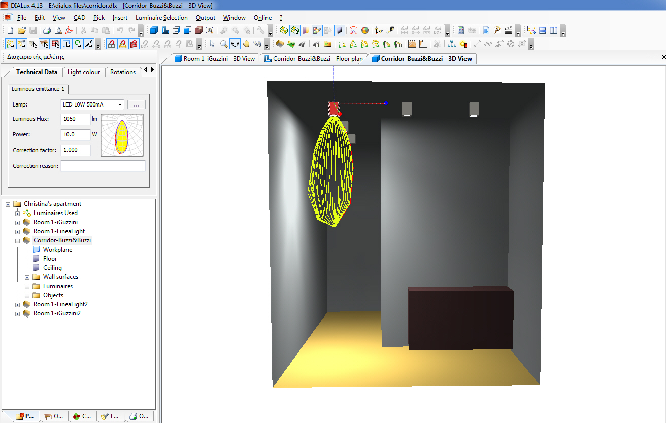Click the light distribution polar thumbnail
The width and height of the screenshot is (666, 423).
pos(122,134)
